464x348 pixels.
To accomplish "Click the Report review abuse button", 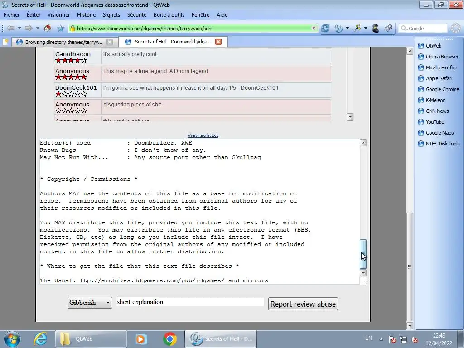I will 303,304.
